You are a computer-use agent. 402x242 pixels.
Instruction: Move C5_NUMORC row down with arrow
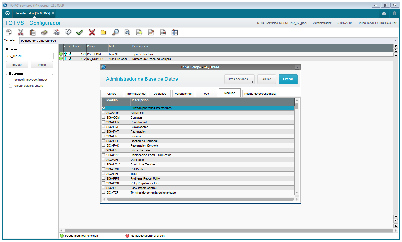point(70,59)
